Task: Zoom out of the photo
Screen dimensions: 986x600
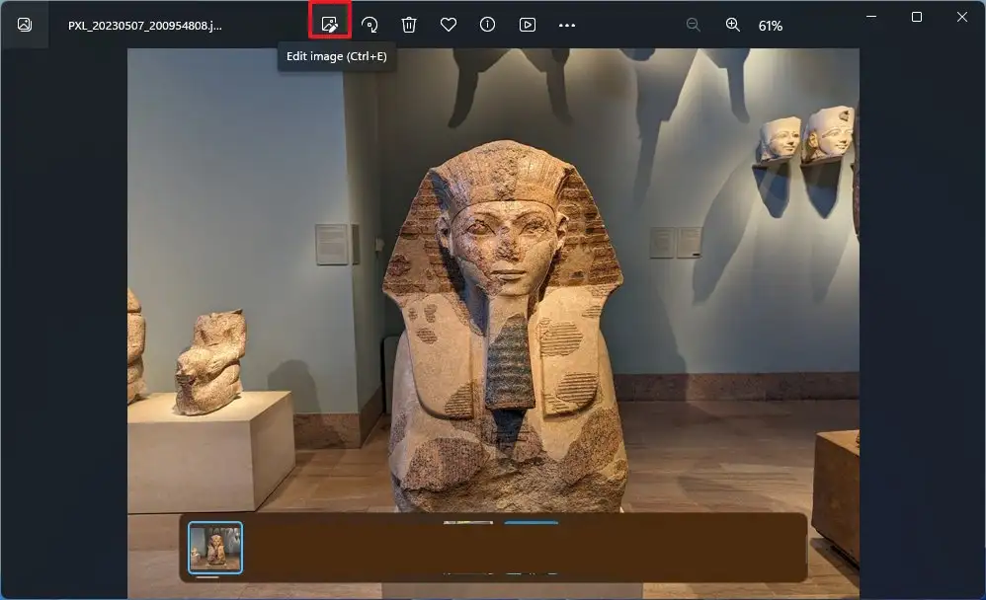Action: click(694, 25)
